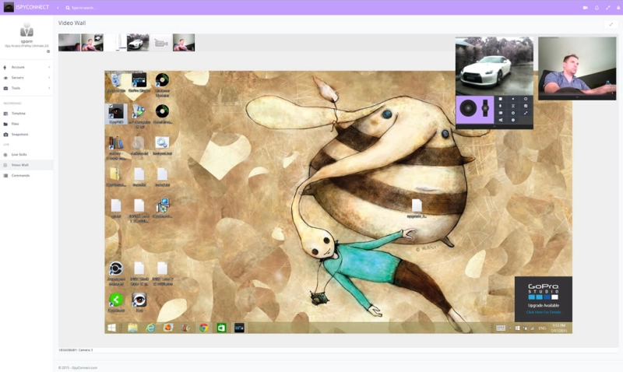Open the user icon at the header's far end
Viewport: 623px width, 372px height.
point(618,8)
